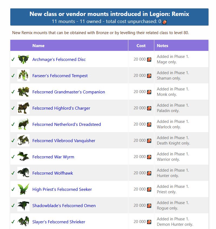216x229 pixels.
Task: Open the Felscorned Wolfhawk link
Action: (x=53, y=173)
